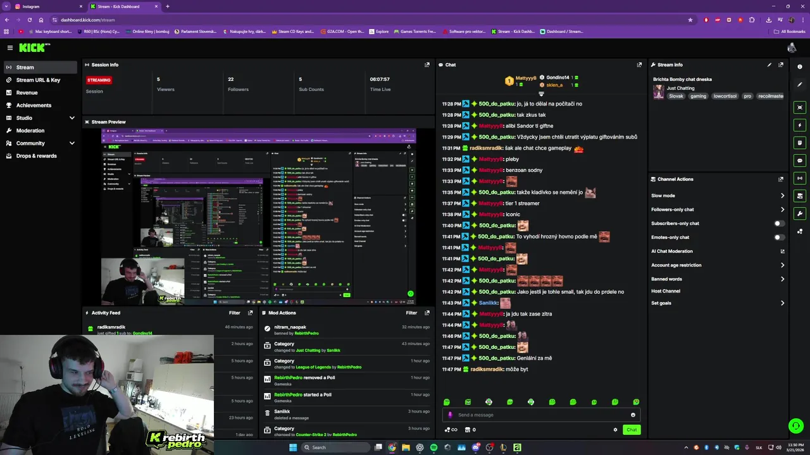Open Spotify from the taskbar

[433, 447]
